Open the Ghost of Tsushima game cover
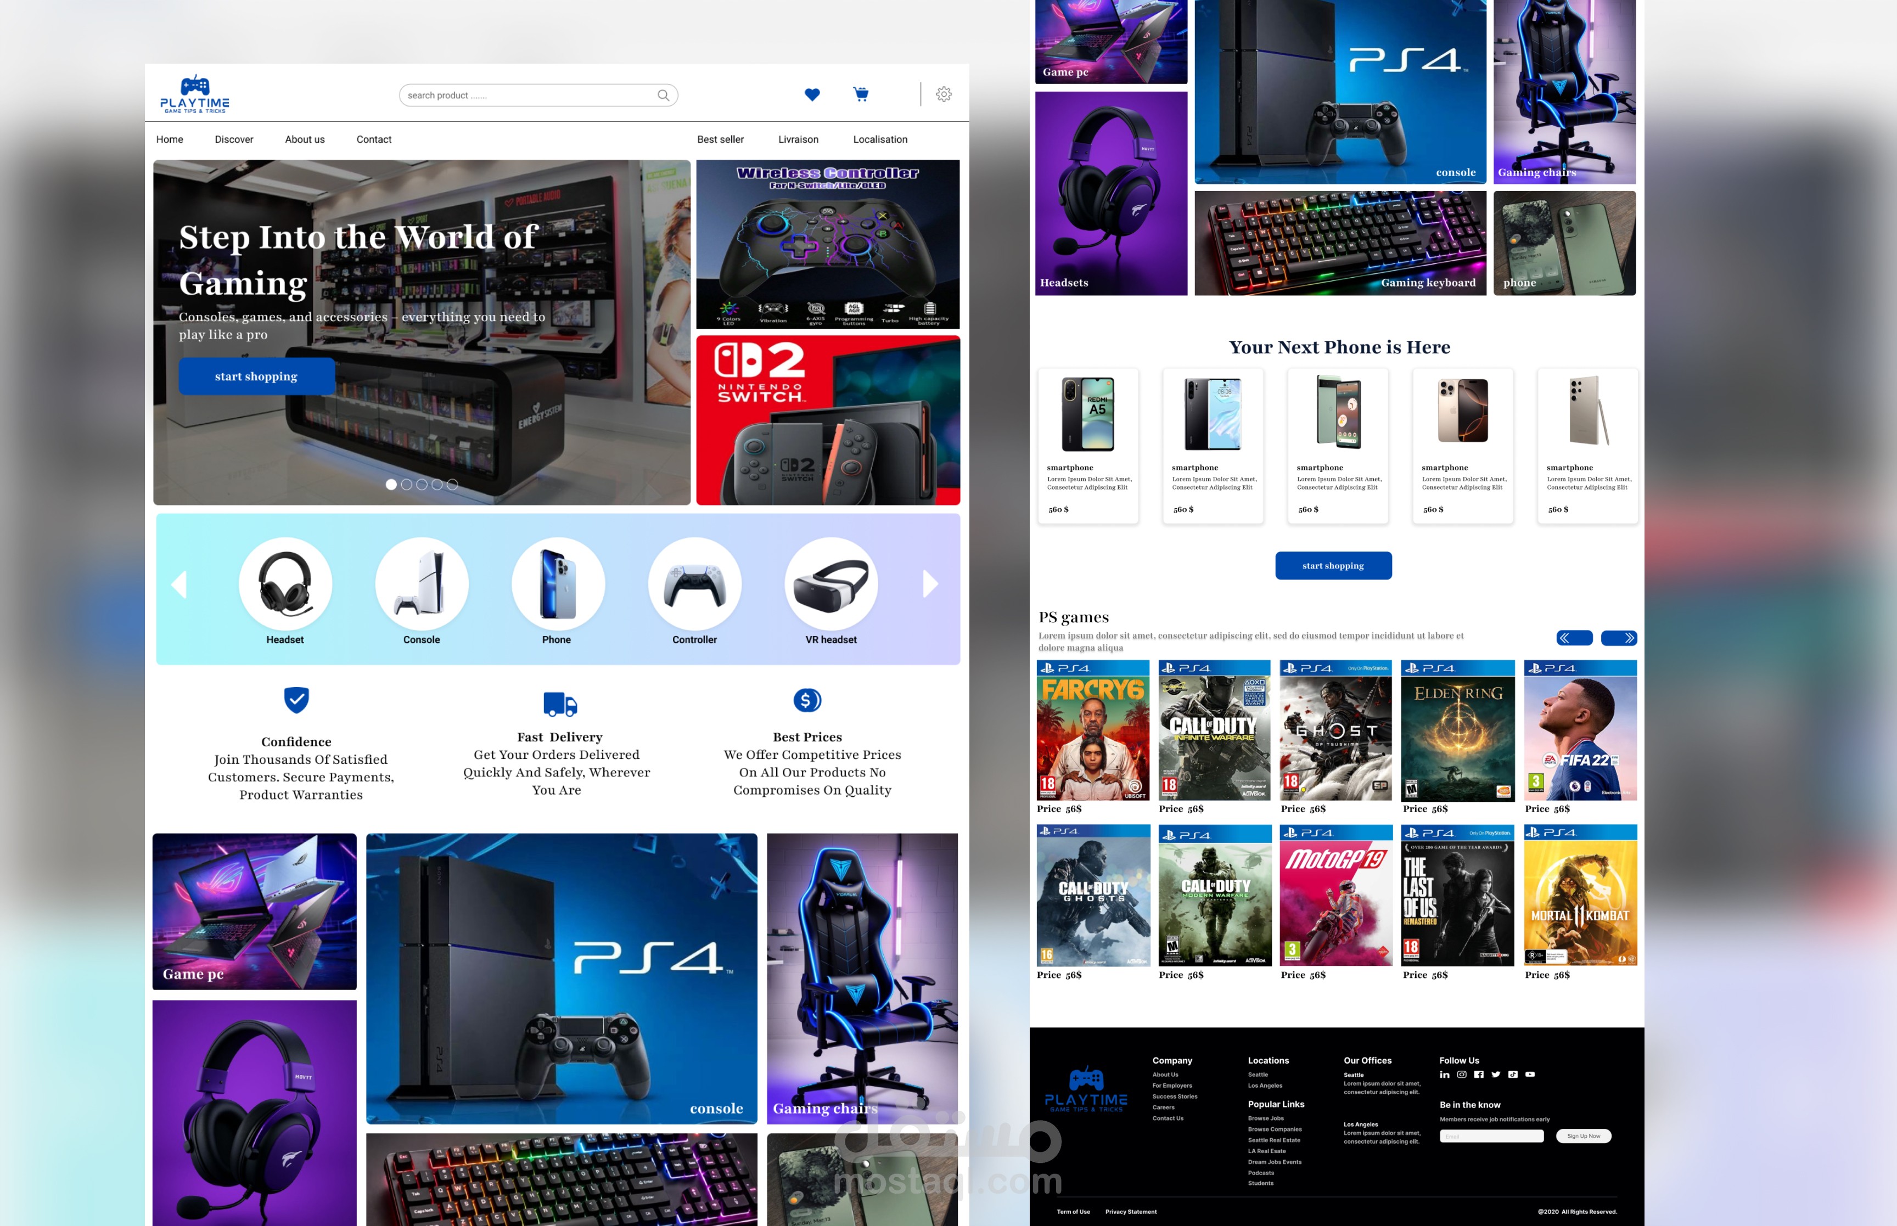 [x=1336, y=730]
